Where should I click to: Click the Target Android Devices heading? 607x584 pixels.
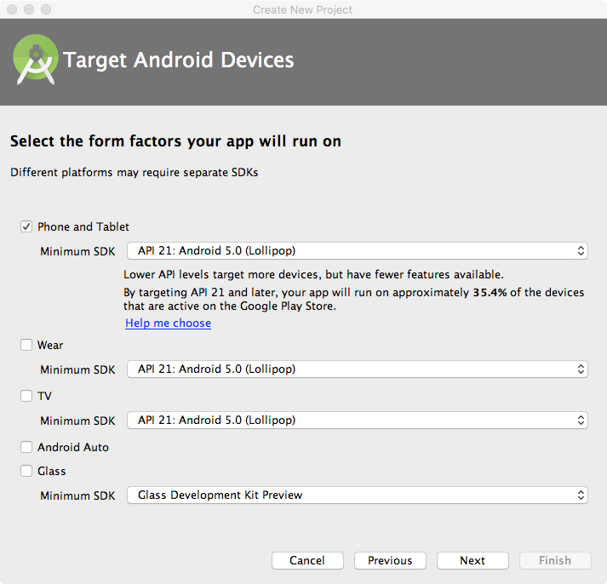coord(179,60)
